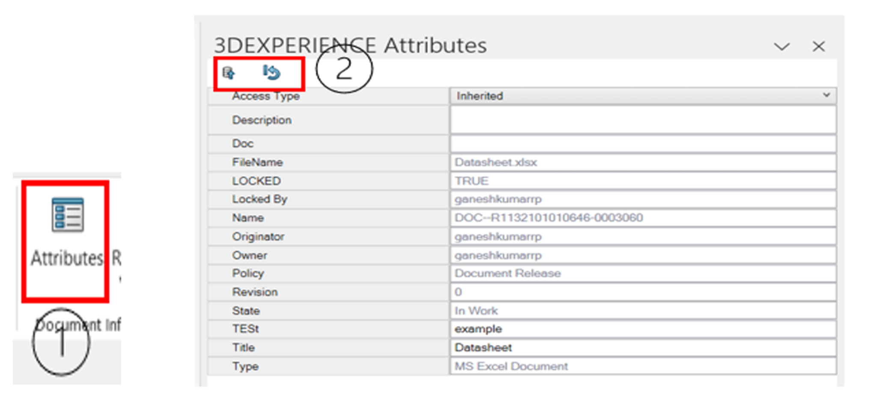The width and height of the screenshot is (877, 397).
Task: Close the 3DEXPERIENCE Attributes panel
Action: 818,46
